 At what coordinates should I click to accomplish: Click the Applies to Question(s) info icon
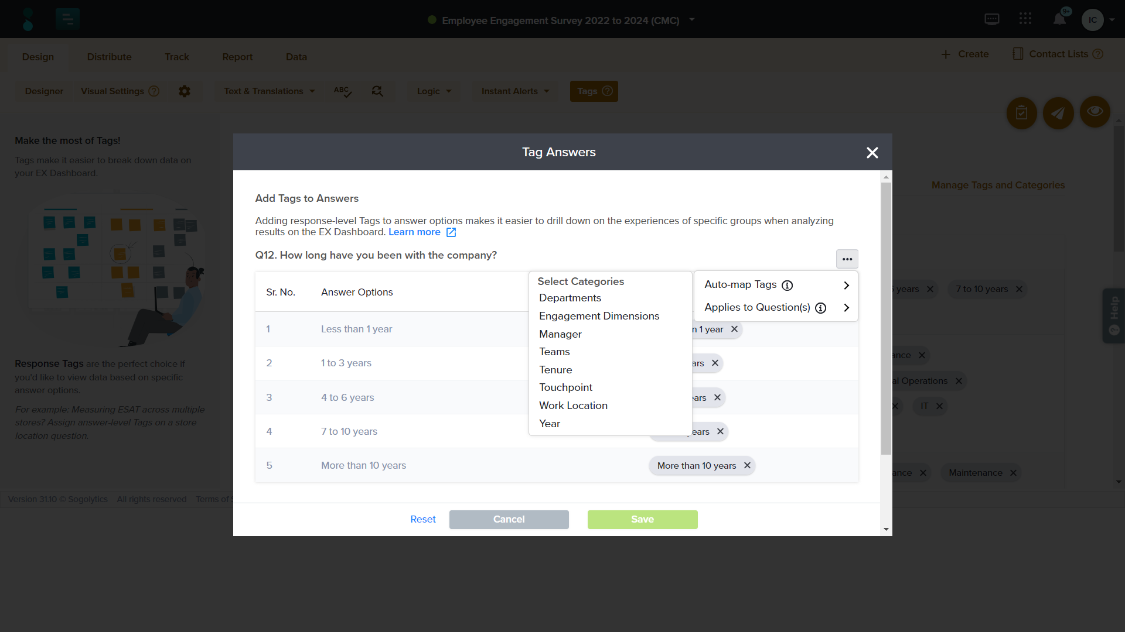pos(821,308)
